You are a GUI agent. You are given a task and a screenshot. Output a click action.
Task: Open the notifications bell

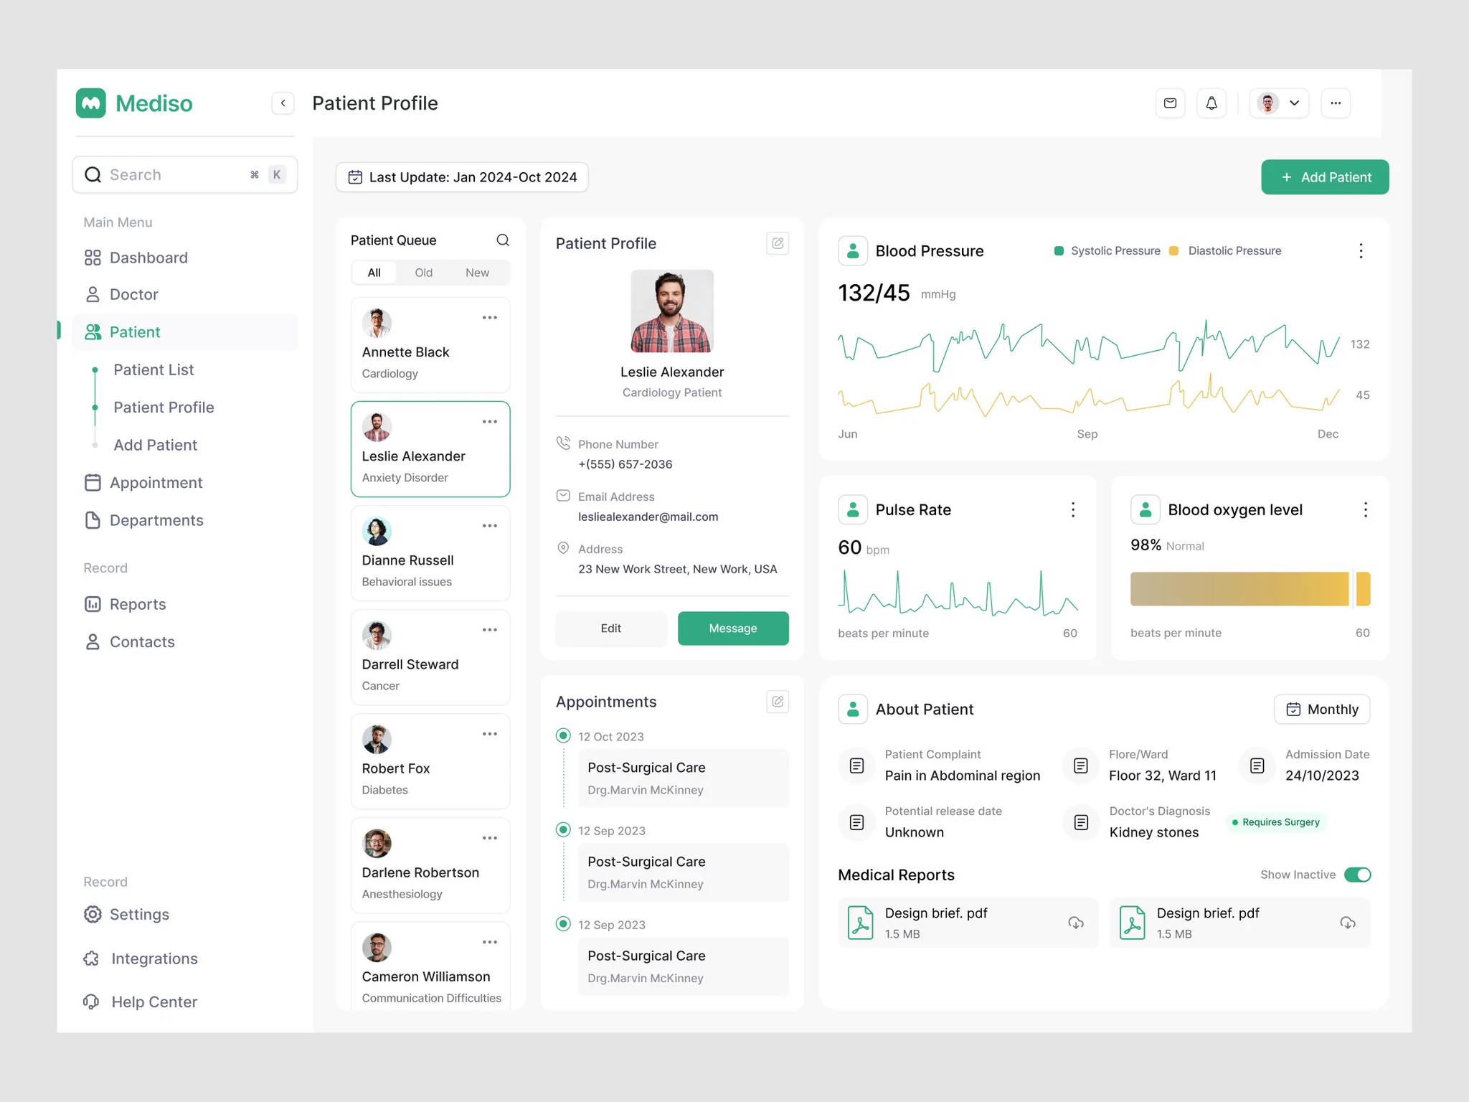coord(1211,103)
